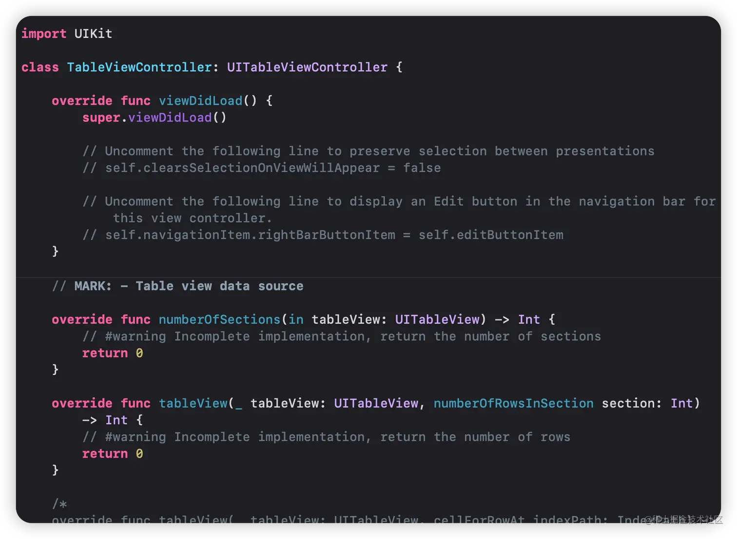Click the super.viewDidLoad() call

(x=154, y=117)
